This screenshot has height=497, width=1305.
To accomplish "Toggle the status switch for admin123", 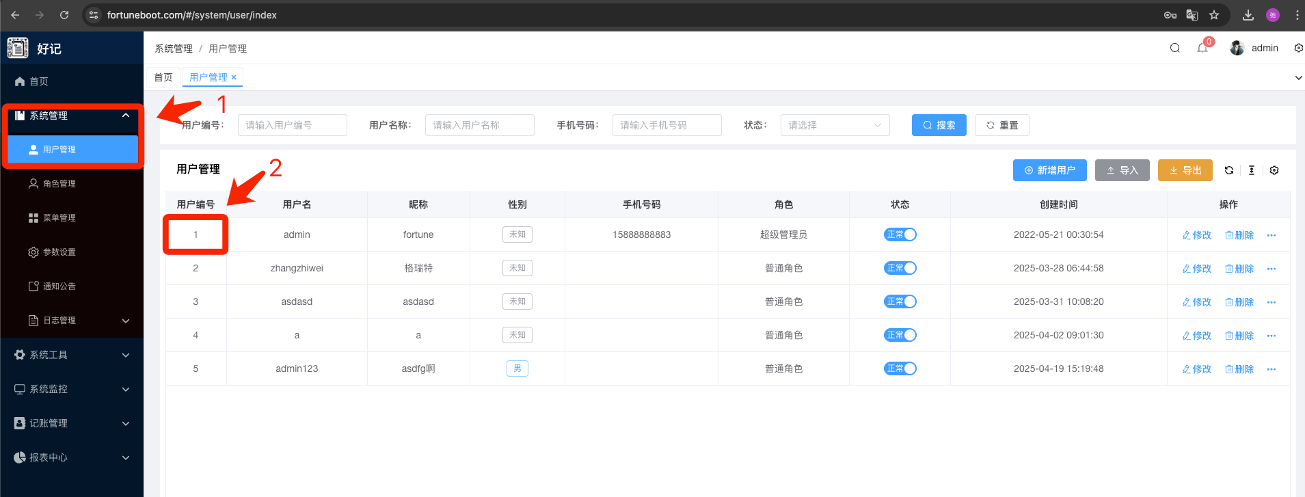I will point(900,368).
